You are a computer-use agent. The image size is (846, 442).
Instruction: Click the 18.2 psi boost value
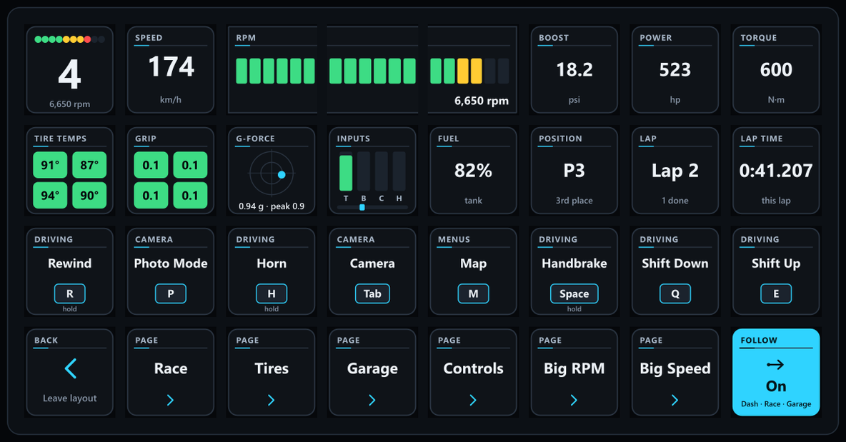[574, 69]
